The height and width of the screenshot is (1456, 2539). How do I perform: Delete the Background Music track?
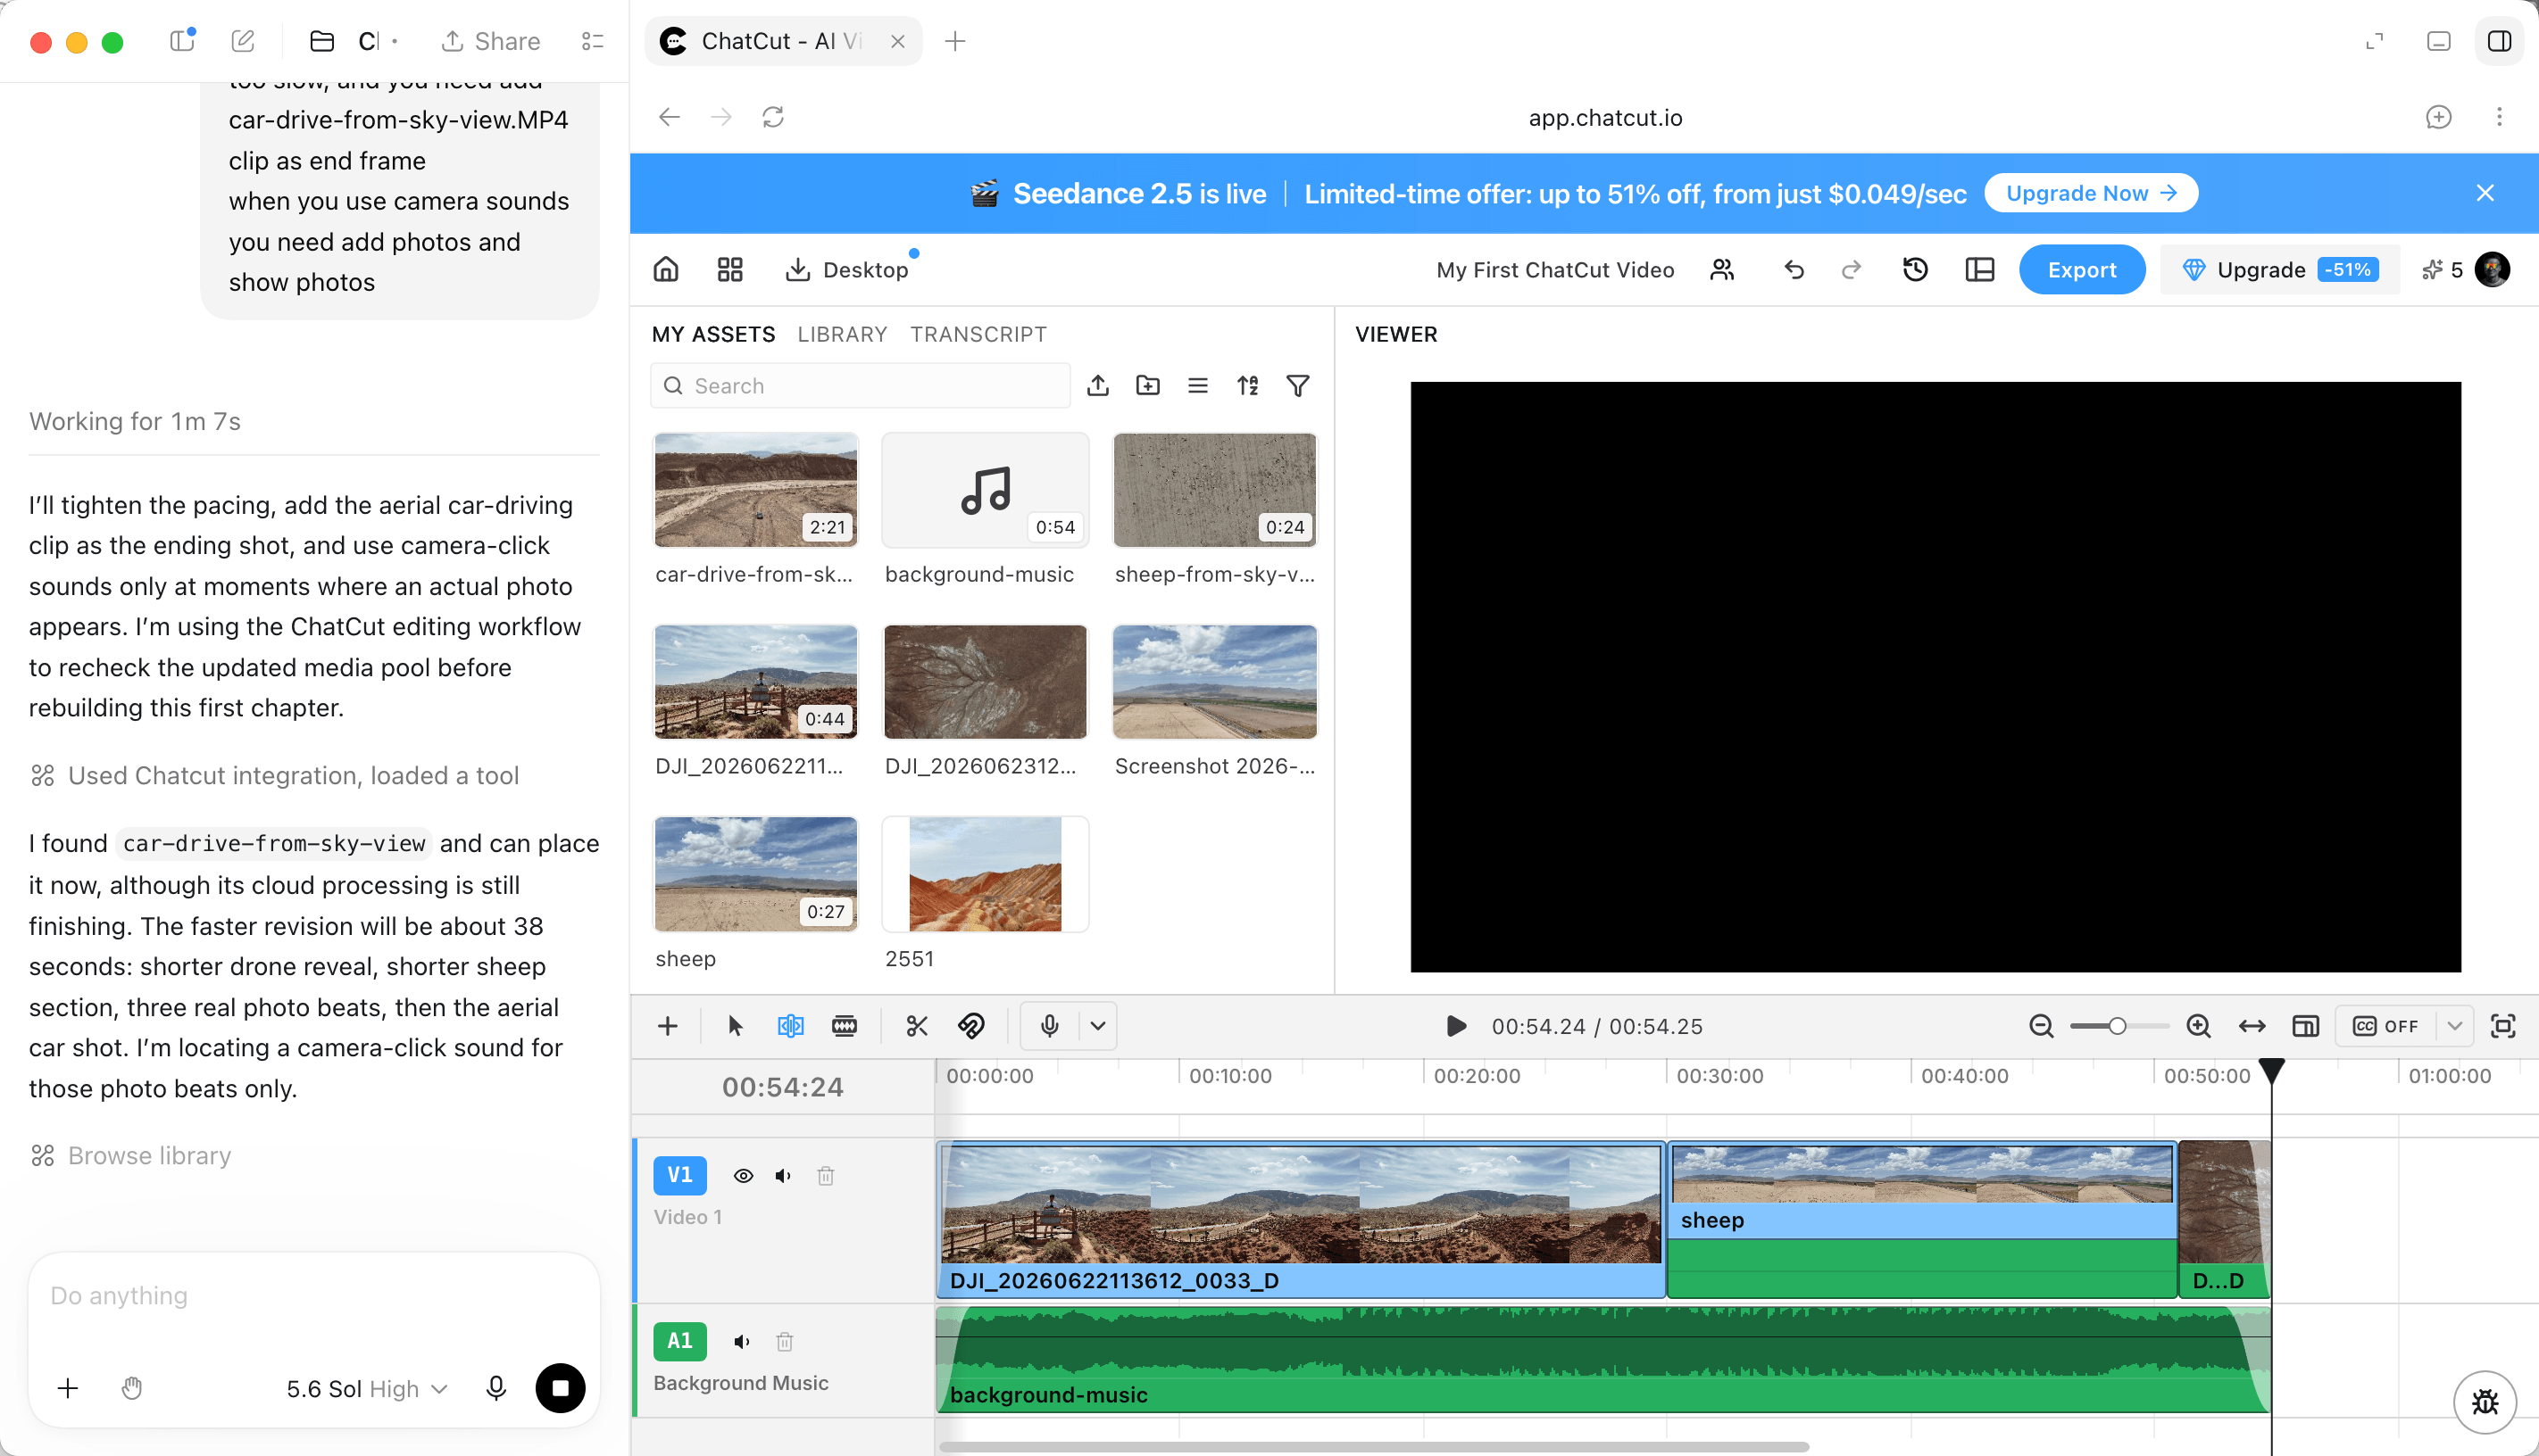click(x=785, y=1342)
